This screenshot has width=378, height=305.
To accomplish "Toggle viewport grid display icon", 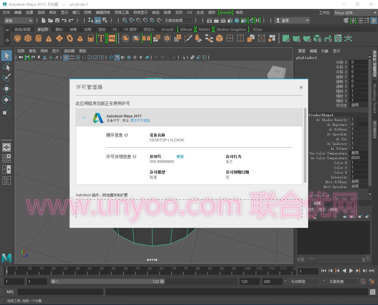I will pyautogui.click(x=66, y=57).
